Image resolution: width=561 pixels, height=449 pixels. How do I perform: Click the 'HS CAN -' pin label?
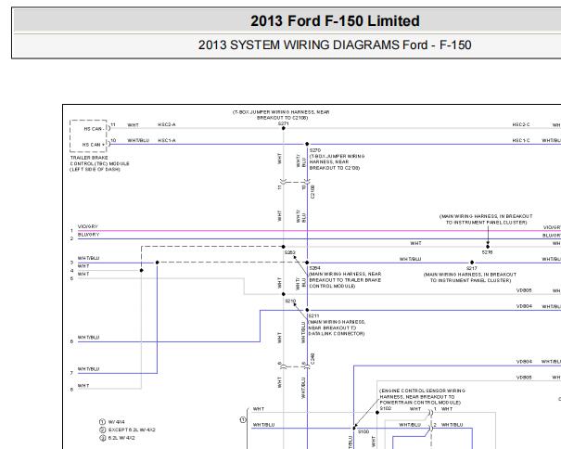click(94, 129)
